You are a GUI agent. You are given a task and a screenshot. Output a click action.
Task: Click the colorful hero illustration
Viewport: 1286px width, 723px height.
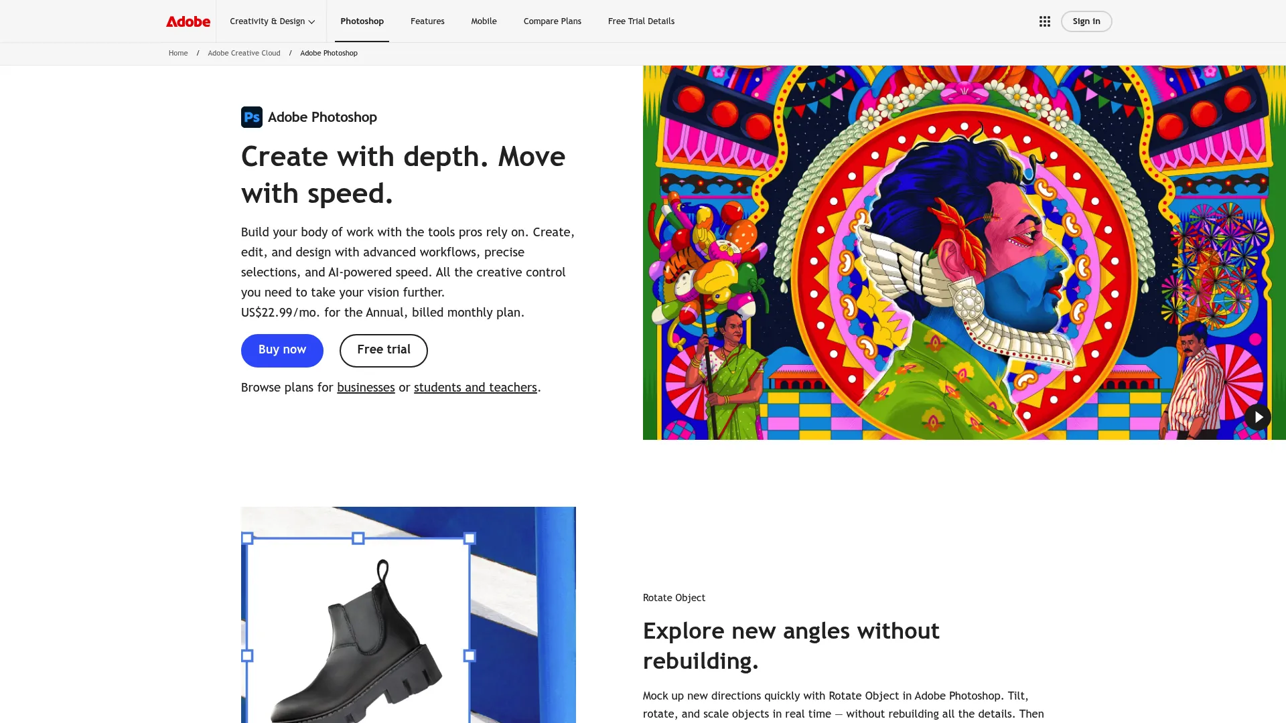coord(964,252)
